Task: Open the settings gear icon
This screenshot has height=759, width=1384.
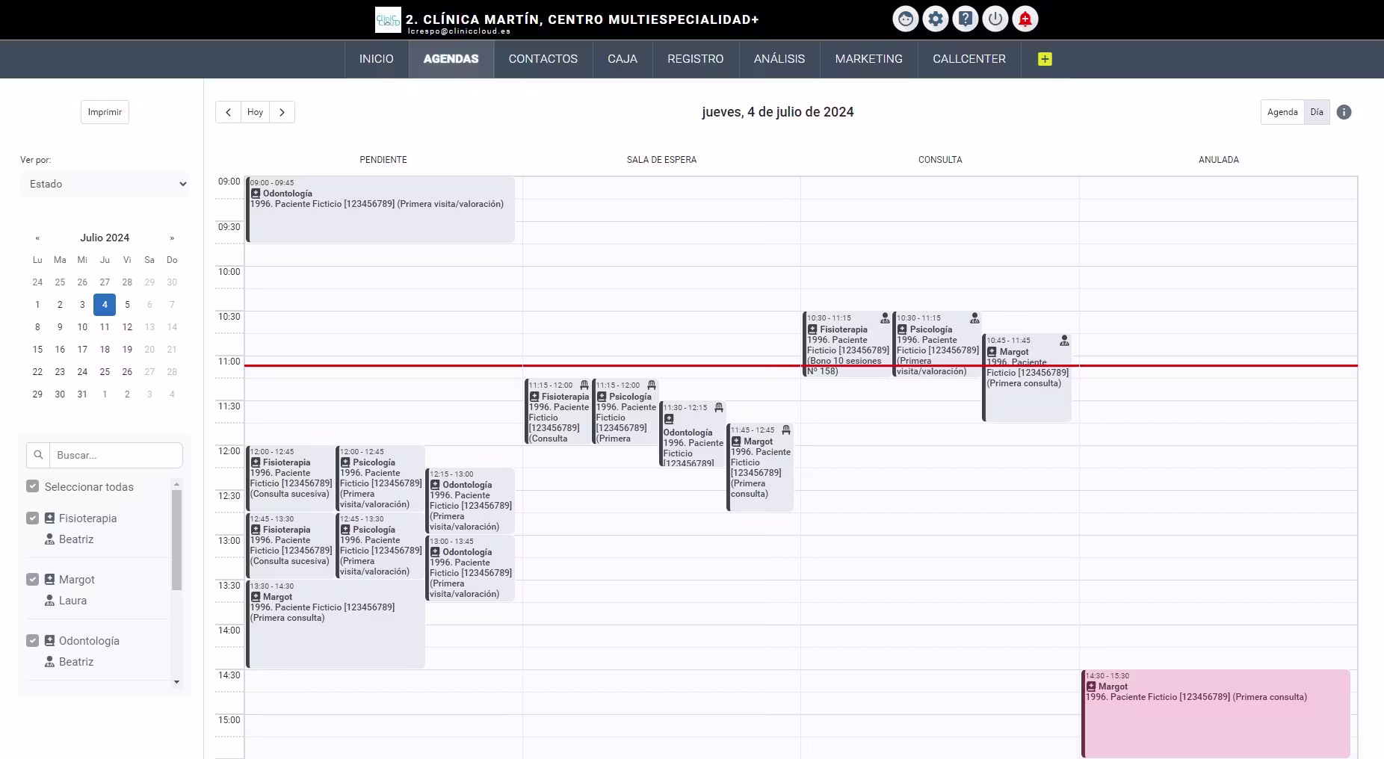Action: click(x=935, y=19)
